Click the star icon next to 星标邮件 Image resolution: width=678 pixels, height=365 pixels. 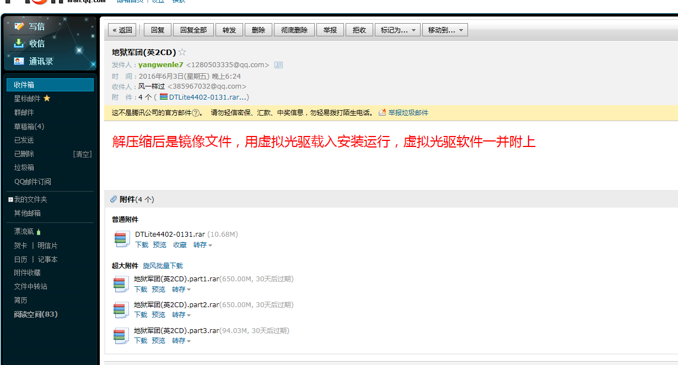coord(47,99)
